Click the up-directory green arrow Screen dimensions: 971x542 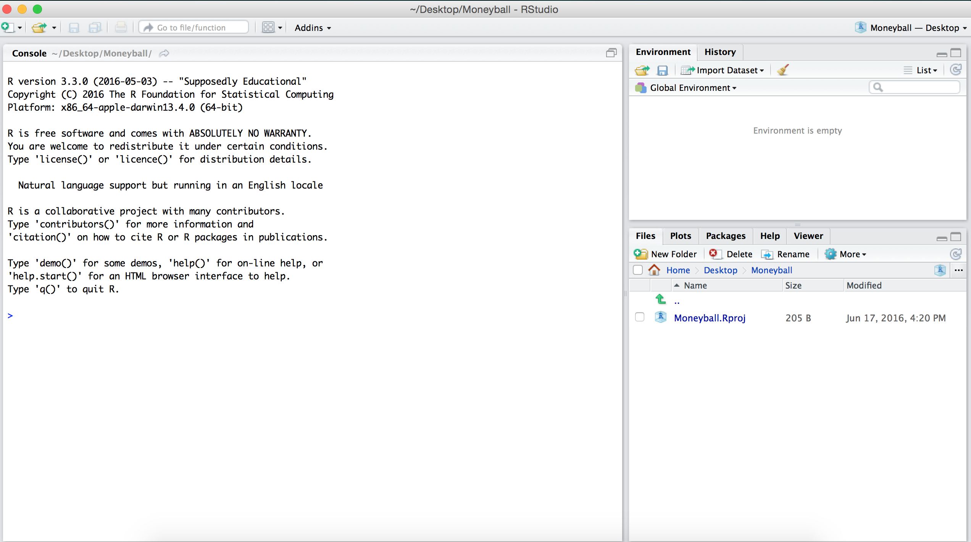[661, 299]
